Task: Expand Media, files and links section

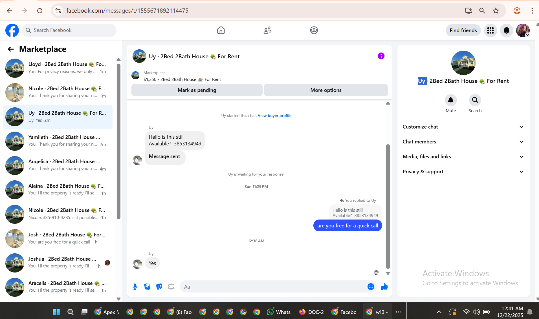Action: click(x=463, y=157)
